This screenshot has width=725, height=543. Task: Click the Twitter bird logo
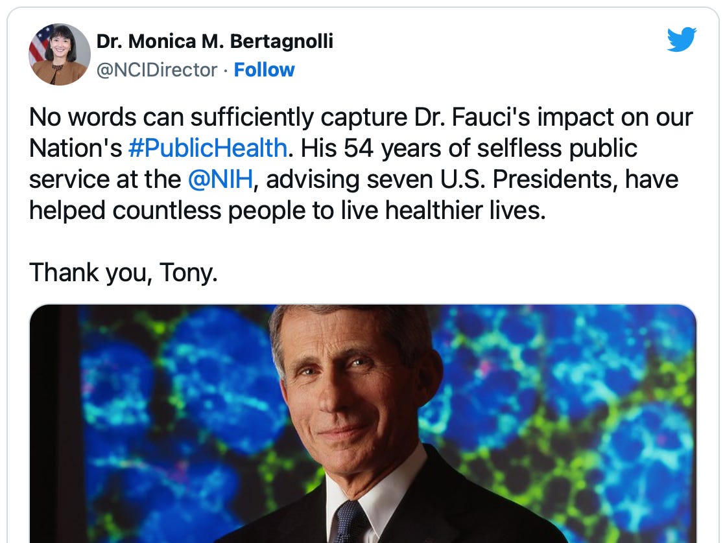[682, 40]
